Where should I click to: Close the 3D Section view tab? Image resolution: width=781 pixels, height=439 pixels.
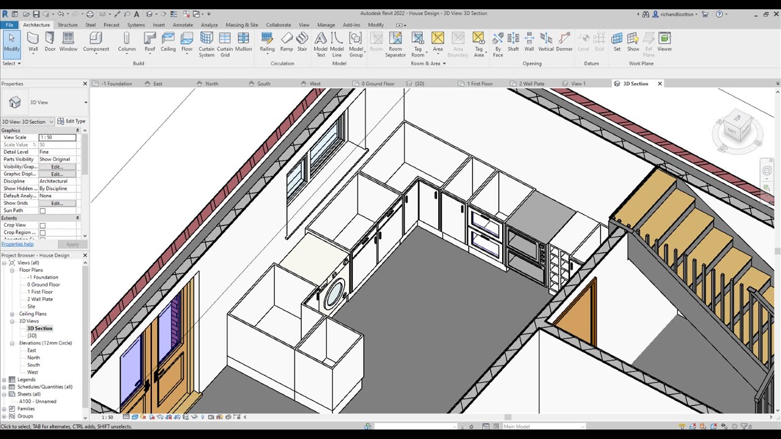[660, 84]
